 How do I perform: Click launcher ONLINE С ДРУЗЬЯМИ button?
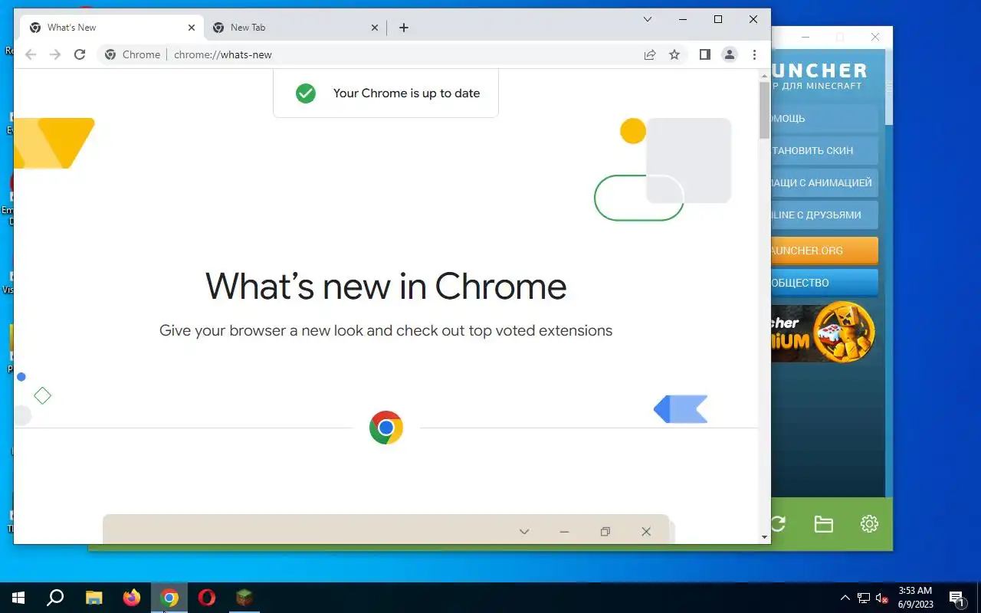click(x=825, y=215)
